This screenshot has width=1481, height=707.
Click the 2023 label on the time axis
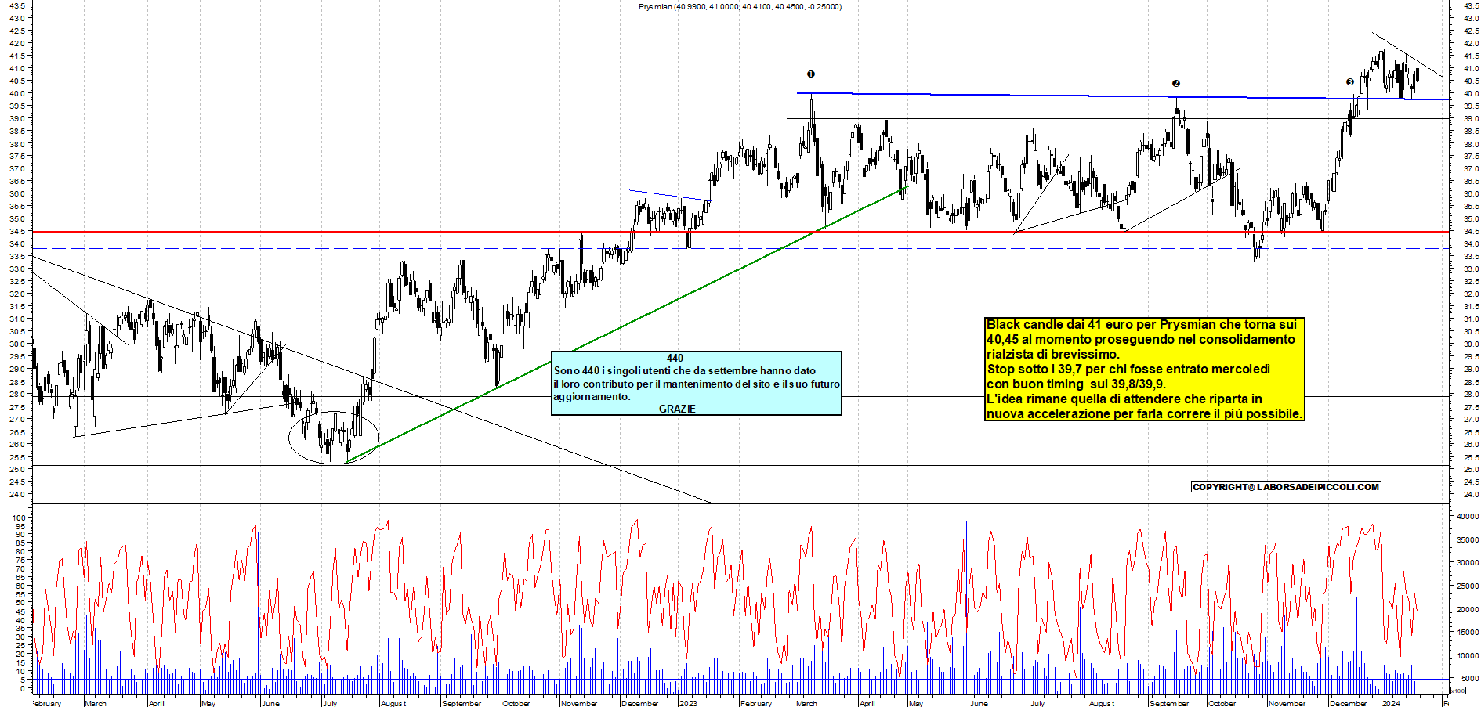(688, 703)
